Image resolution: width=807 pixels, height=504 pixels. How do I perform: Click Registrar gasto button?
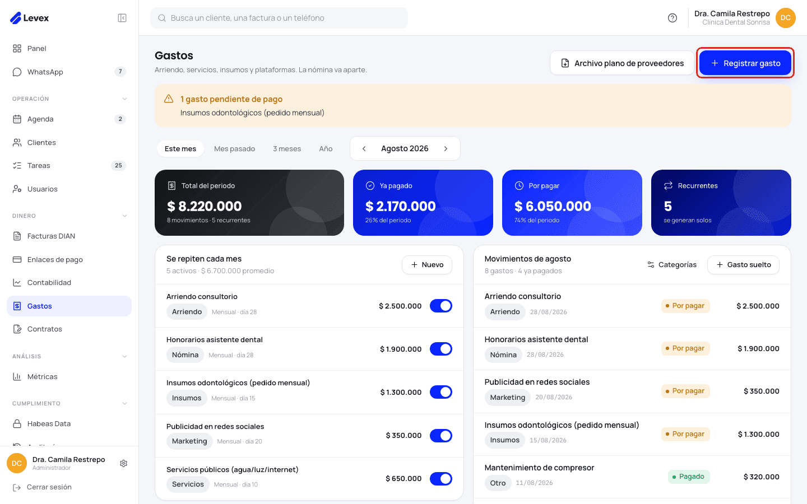click(x=745, y=63)
